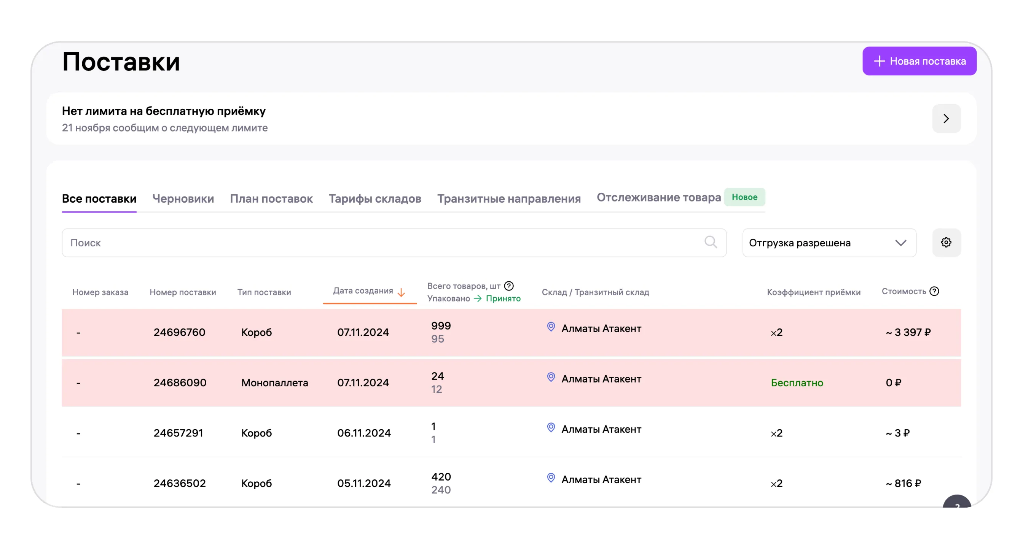Viewport: 1023px width, 549px height.
Task: Click the search magnifier icon
Action: tap(711, 242)
